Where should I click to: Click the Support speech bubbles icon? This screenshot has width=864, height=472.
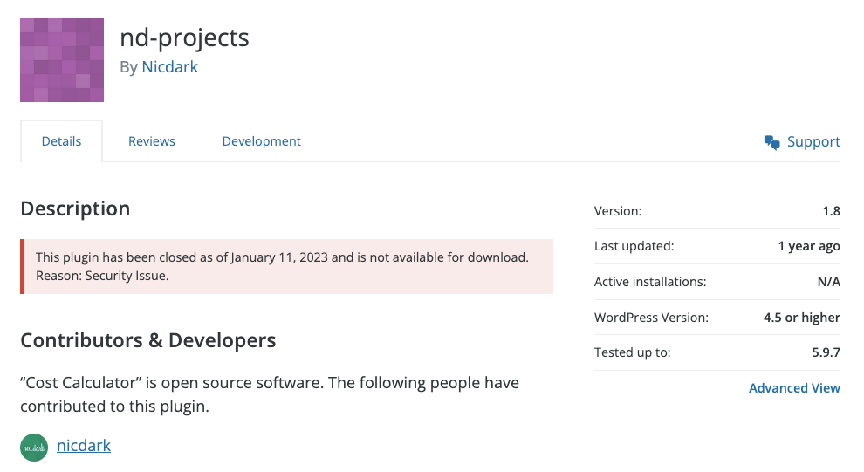(771, 142)
